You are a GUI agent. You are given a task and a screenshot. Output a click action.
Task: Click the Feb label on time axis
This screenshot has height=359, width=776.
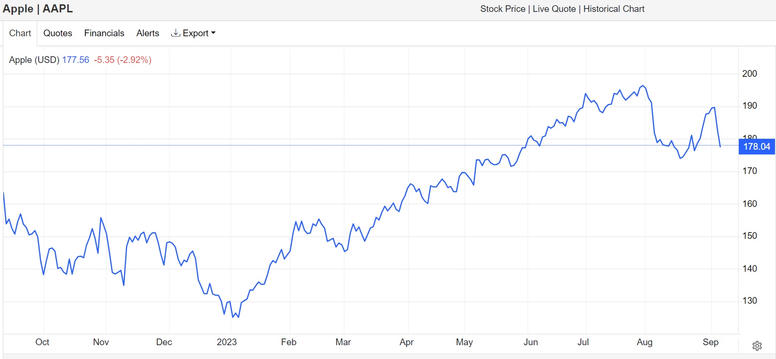point(289,342)
